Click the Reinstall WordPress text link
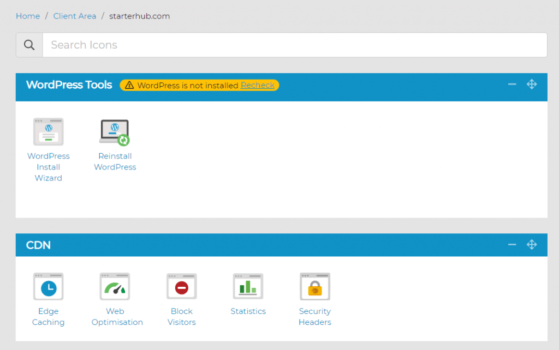 [115, 162]
